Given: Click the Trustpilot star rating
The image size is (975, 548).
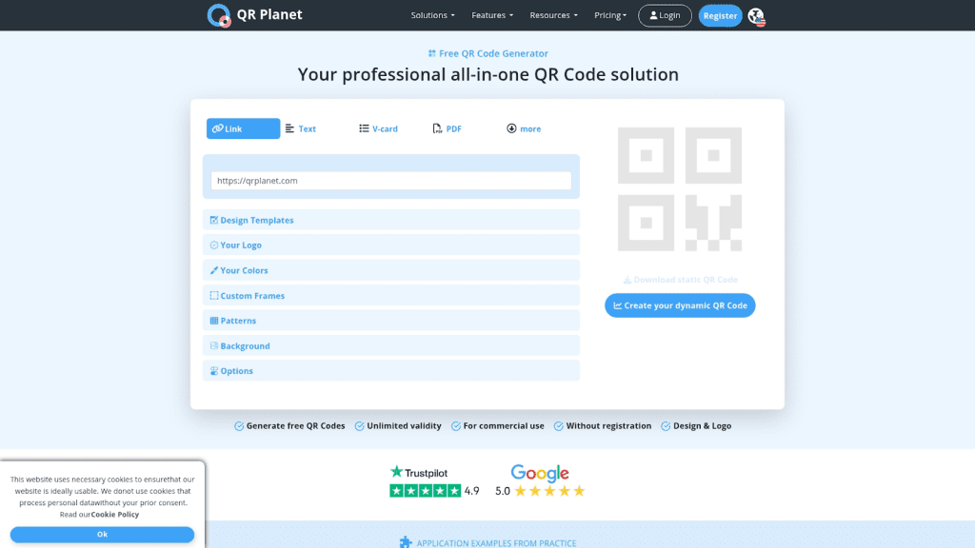Looking at the screenshot, I should pyautogui.click(x=425, y=491).
